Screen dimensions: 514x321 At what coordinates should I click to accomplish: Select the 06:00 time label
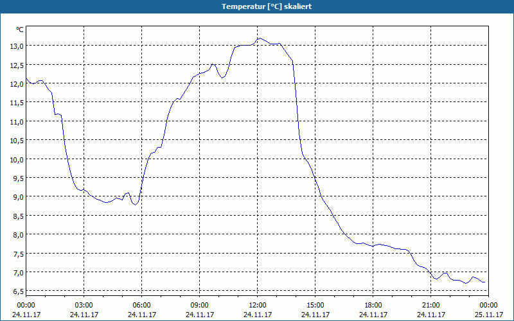(x=141, y=306)
